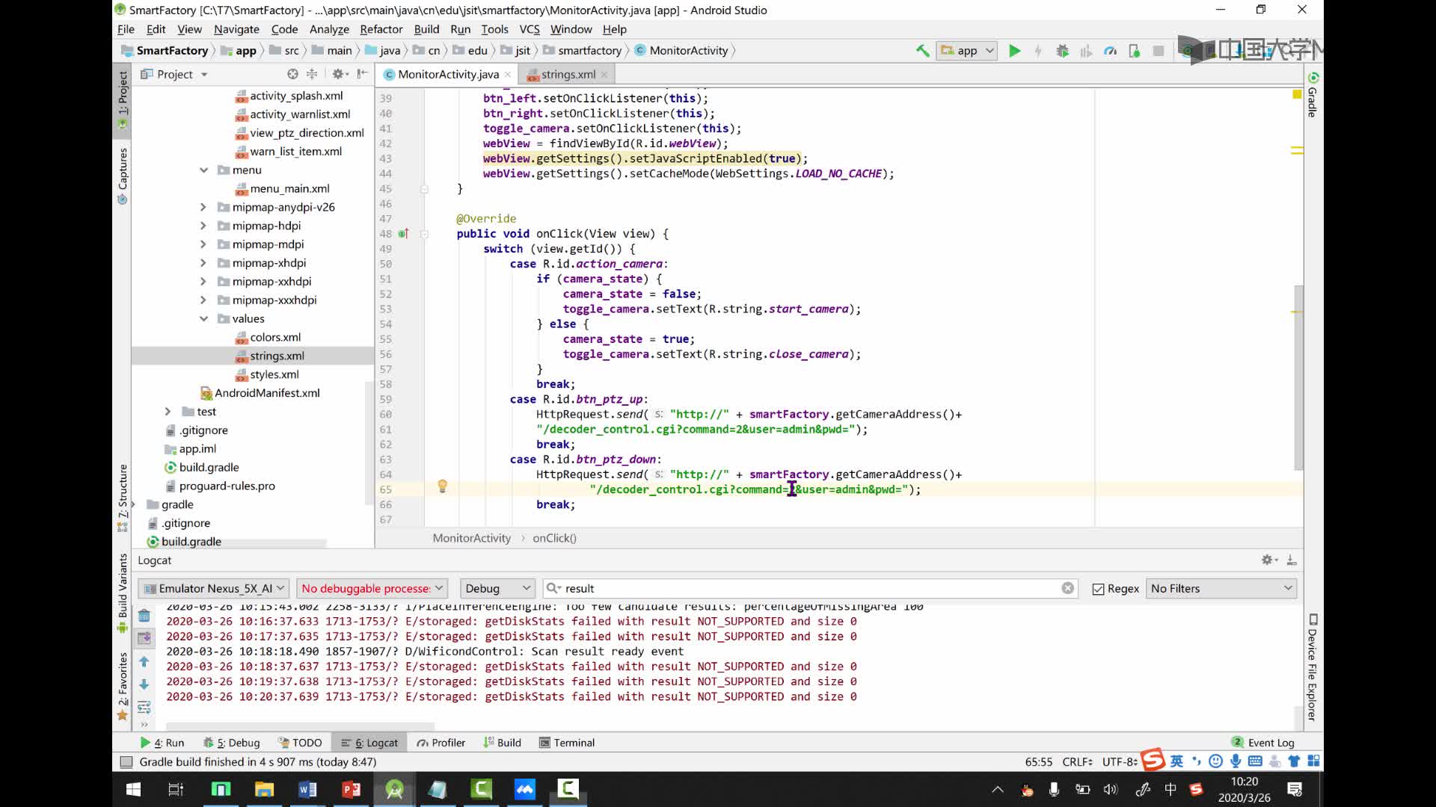Open the Debug log level dropdown

point(497,588)
